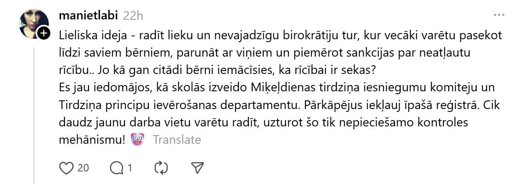The height and width of the screenshot is (190, 519).
Task: Share the post via paper plane icon
Action: (x=198, y=168)
